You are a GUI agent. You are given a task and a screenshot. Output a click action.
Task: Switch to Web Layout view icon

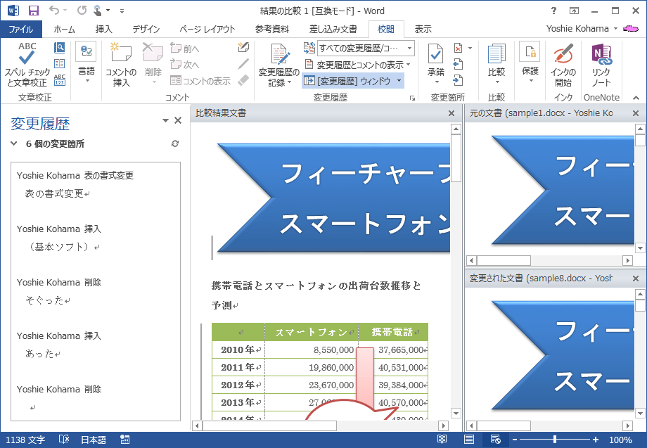pyautogui.click(x=496, y=440)
